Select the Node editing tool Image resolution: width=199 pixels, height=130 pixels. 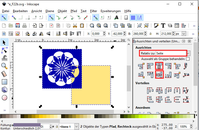(4, 50)
